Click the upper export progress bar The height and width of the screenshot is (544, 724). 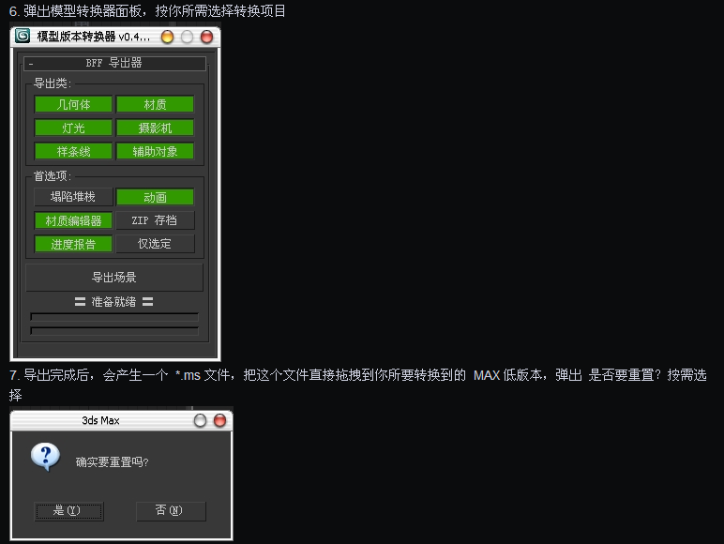[114, 317]
